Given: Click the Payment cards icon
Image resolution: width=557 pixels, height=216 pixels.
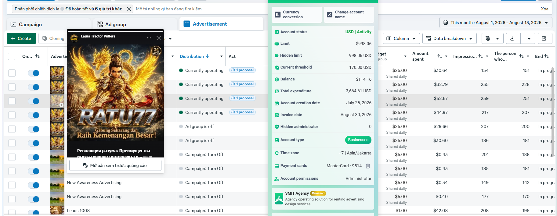Looking at the screenshot, I should coord(277,166).
